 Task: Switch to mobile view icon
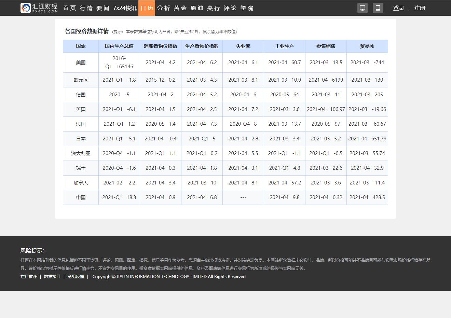[378, 8]
